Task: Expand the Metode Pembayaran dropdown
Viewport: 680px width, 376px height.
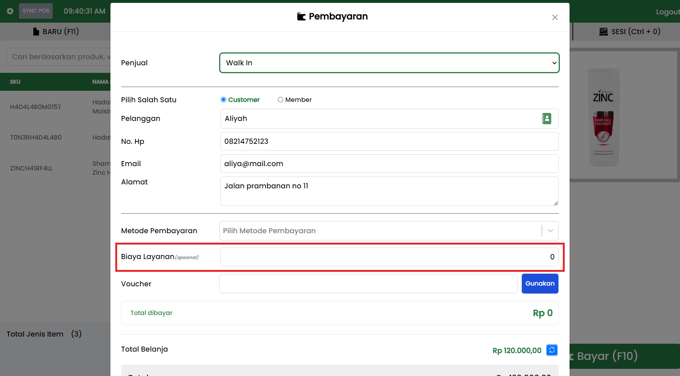Action: [x=380, y=231]
